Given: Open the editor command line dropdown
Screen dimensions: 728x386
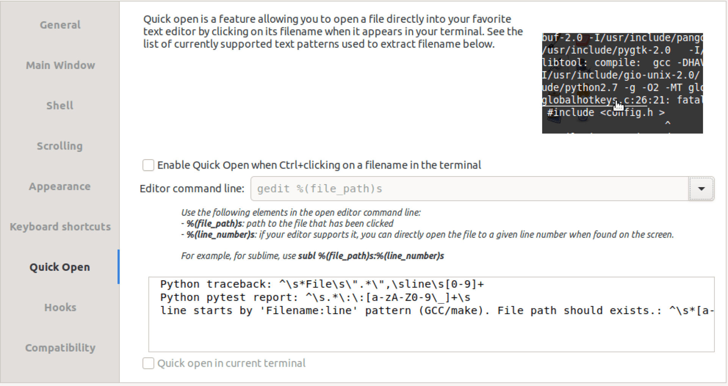Looking at the screenshot, I should pos(701,188).
